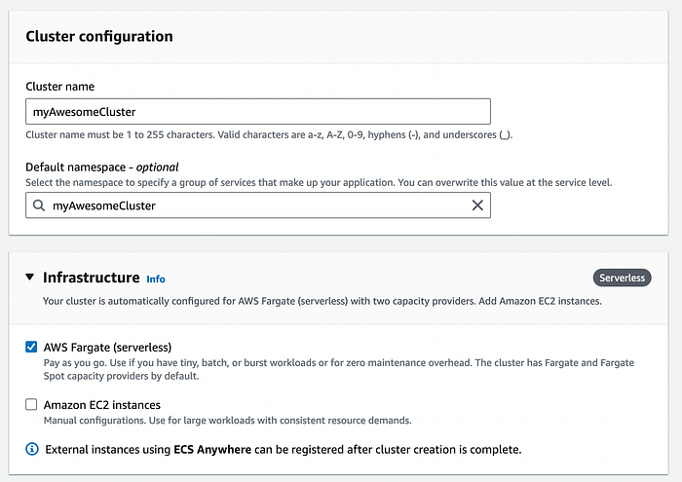Click the magnifier icon in namespace field
682x482 pixels.
coord(39,205)
